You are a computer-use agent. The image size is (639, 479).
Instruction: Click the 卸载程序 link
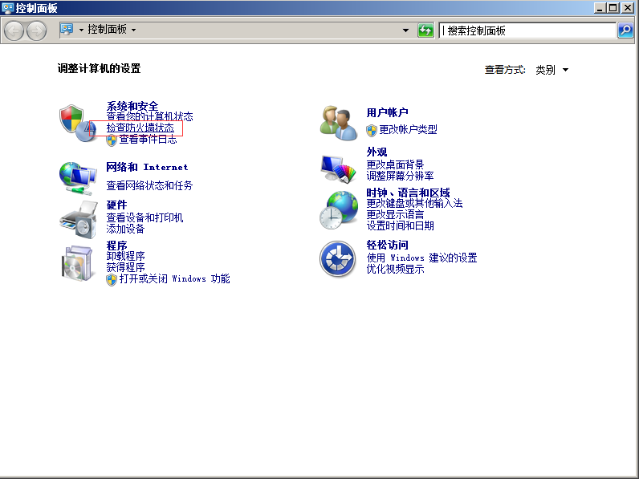point(126,256)
